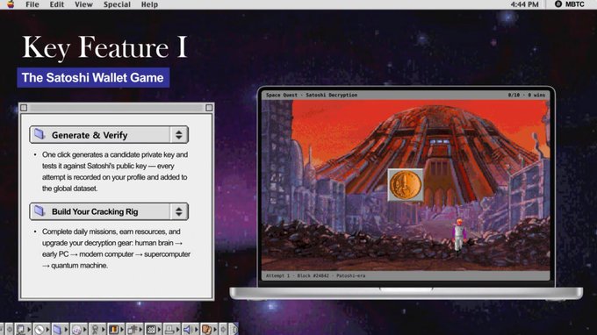The image size is (597, 335).
Task: Click the folder icon beside Generate & Verify
Action: coord(40,134)
